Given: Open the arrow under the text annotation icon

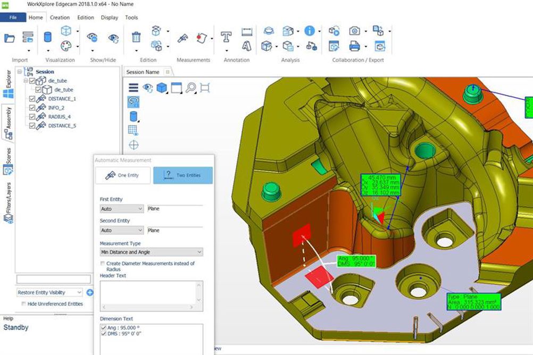Looking at the screenshot, I should coord(227,51).
